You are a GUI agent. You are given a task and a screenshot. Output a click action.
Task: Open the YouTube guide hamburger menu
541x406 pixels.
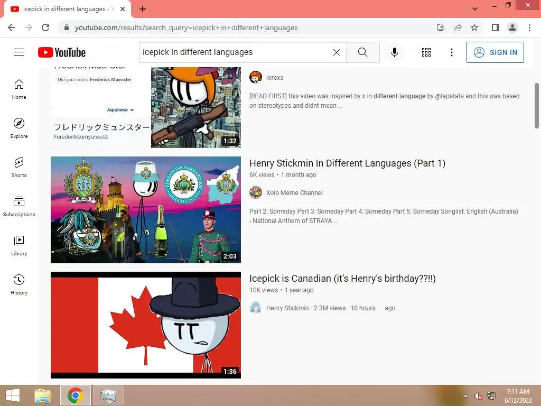coord(19,52)
